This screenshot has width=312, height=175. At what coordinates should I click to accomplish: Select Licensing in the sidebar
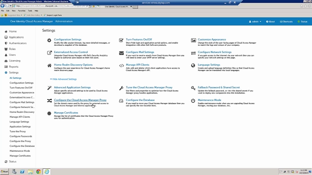pos(15,61)
